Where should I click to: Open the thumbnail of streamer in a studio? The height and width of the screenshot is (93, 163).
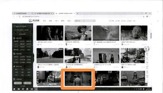click(x=49, y=78)
